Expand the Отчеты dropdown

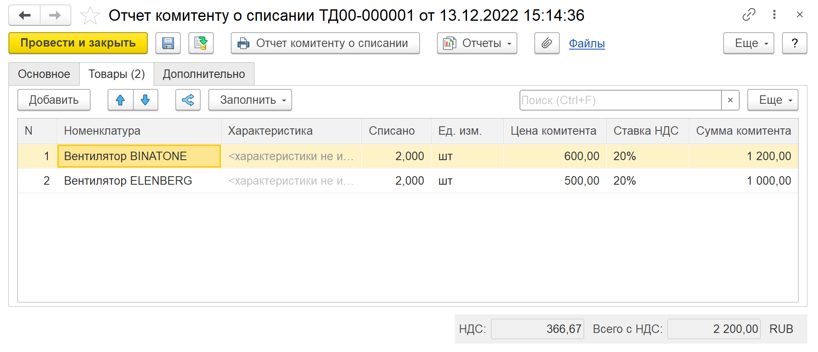477,43
